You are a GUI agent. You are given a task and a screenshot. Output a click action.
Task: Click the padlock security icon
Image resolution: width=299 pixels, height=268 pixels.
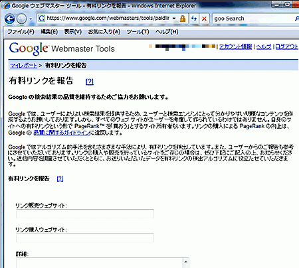[x=183, y=19]
